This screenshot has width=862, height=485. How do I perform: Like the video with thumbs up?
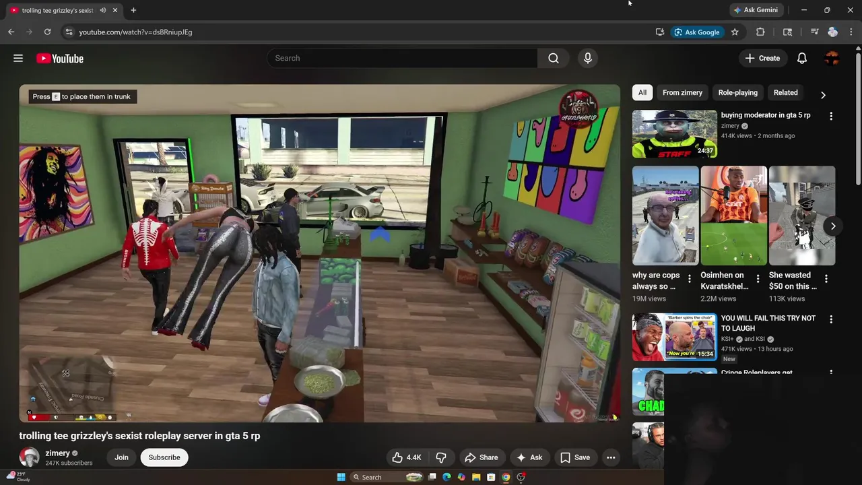[406, 457]
